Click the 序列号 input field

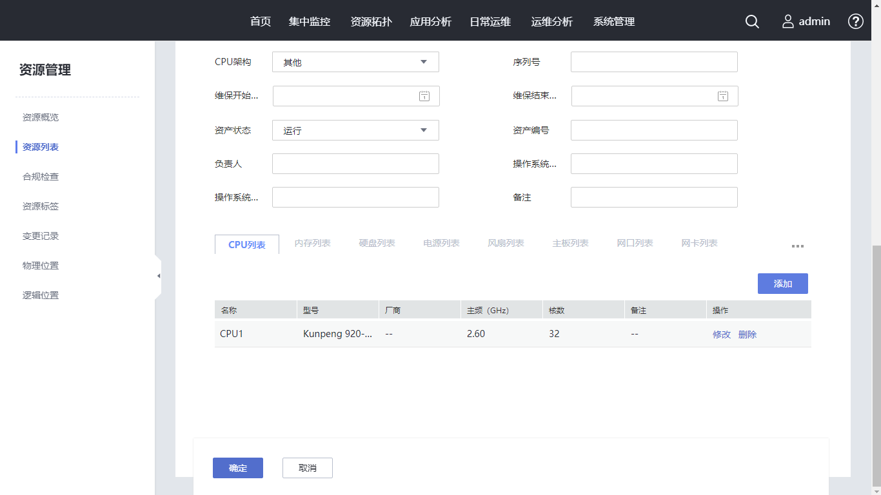pyautogui.click(x=654, y=62)
